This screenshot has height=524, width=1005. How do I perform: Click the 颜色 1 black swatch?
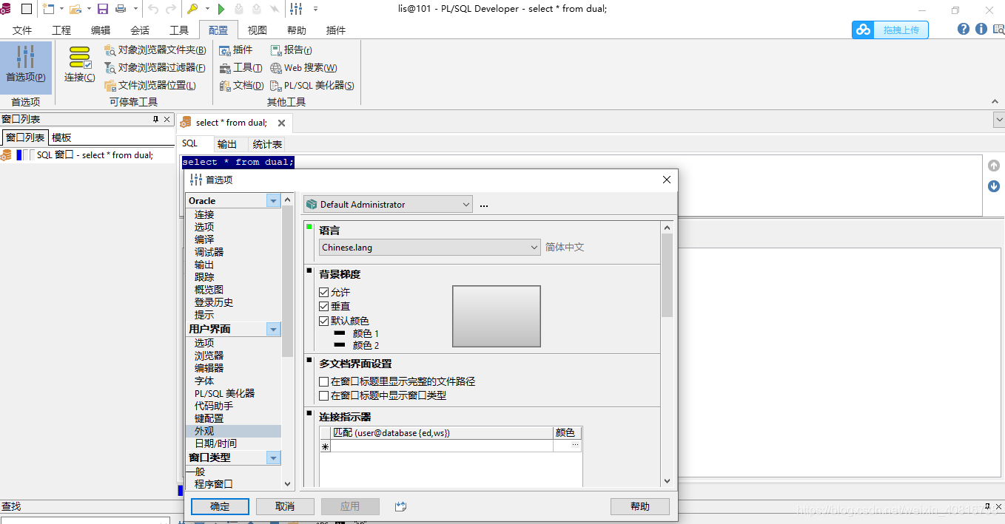[340, 334]
